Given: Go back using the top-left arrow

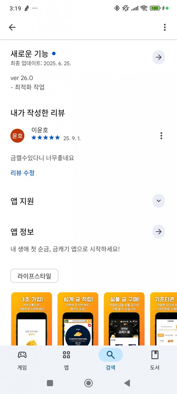Looking at the screenshot, I should [x=12, y=27].
